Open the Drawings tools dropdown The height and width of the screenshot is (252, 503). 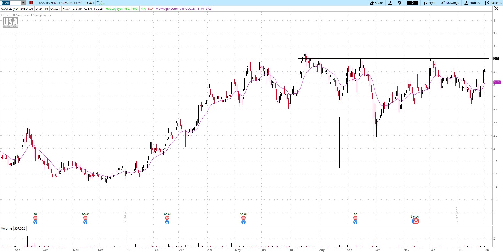pyautogui.click(x=450, y=3)
